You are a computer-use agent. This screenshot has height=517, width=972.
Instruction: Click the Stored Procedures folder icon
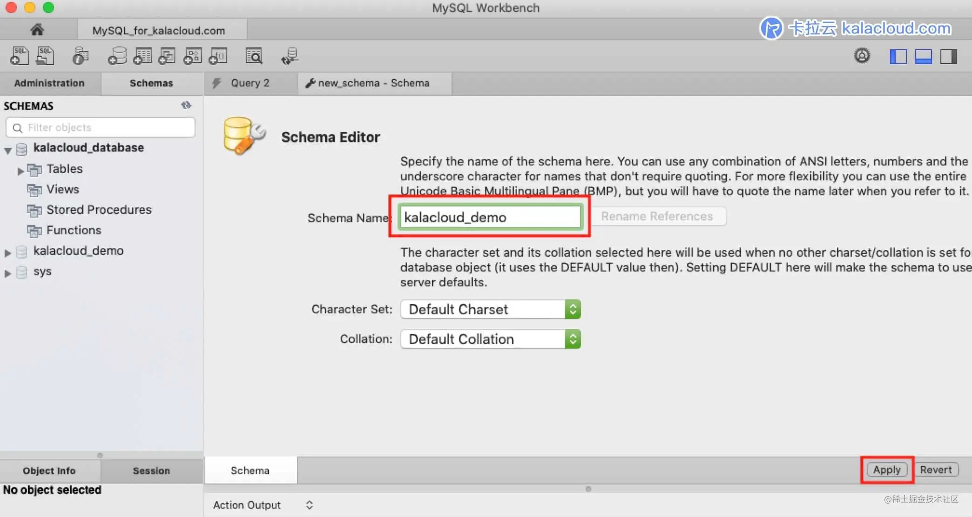[34, 211]
